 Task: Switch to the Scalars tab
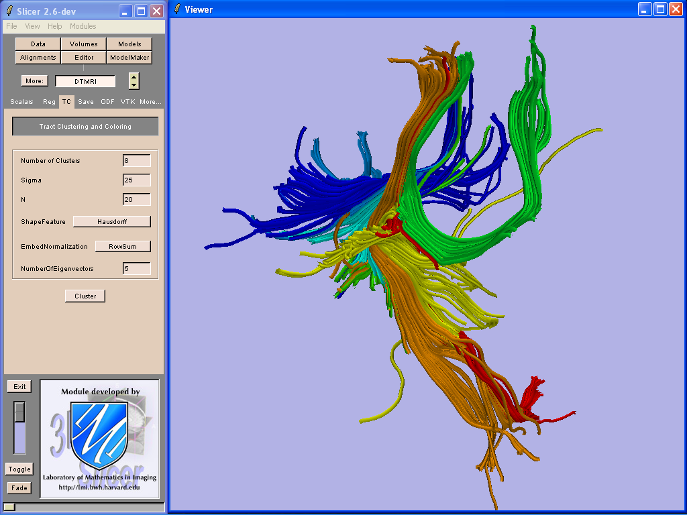pos(21,102)
